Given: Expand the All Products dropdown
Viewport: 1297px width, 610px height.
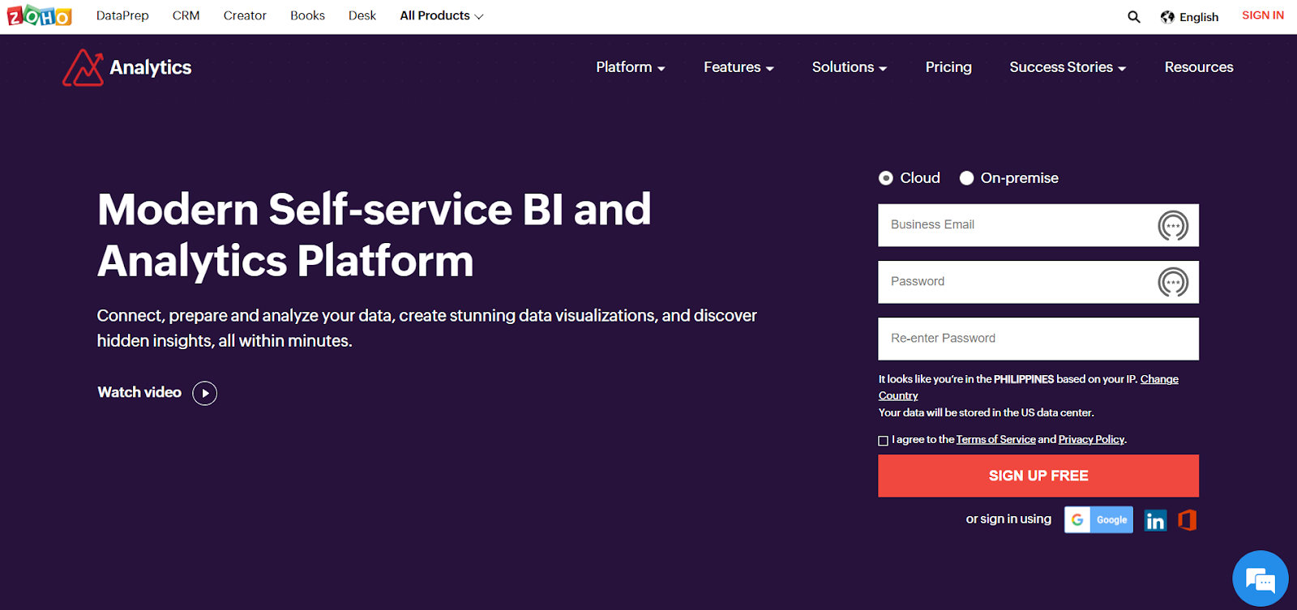Looking at the screenshot, I should coord(442,15).
